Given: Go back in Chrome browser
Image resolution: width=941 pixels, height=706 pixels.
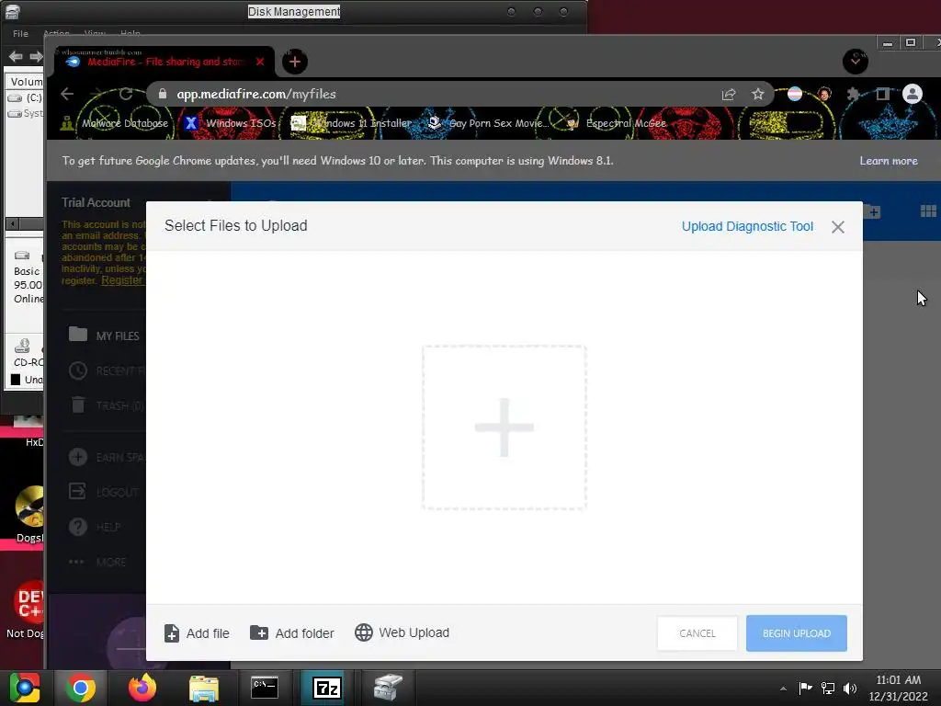Looking at the screenshot, I should [x=67, y=94].
